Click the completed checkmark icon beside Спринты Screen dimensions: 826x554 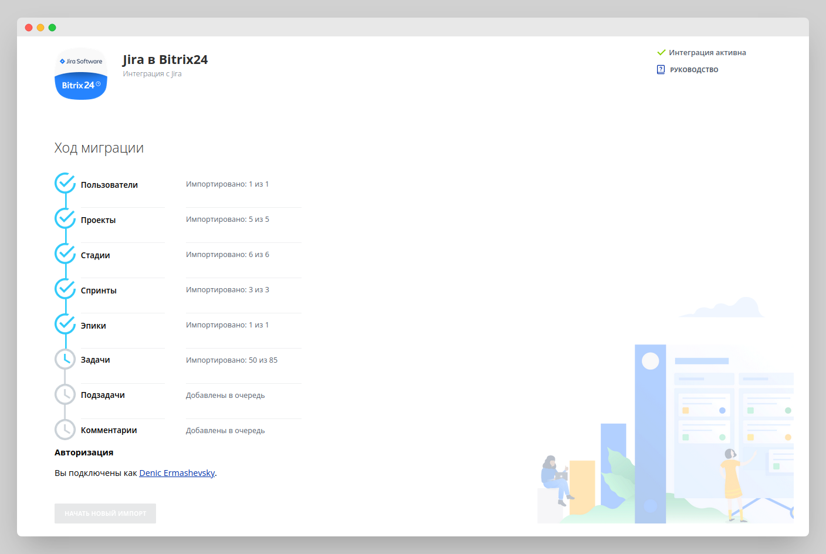pos(65,289)
